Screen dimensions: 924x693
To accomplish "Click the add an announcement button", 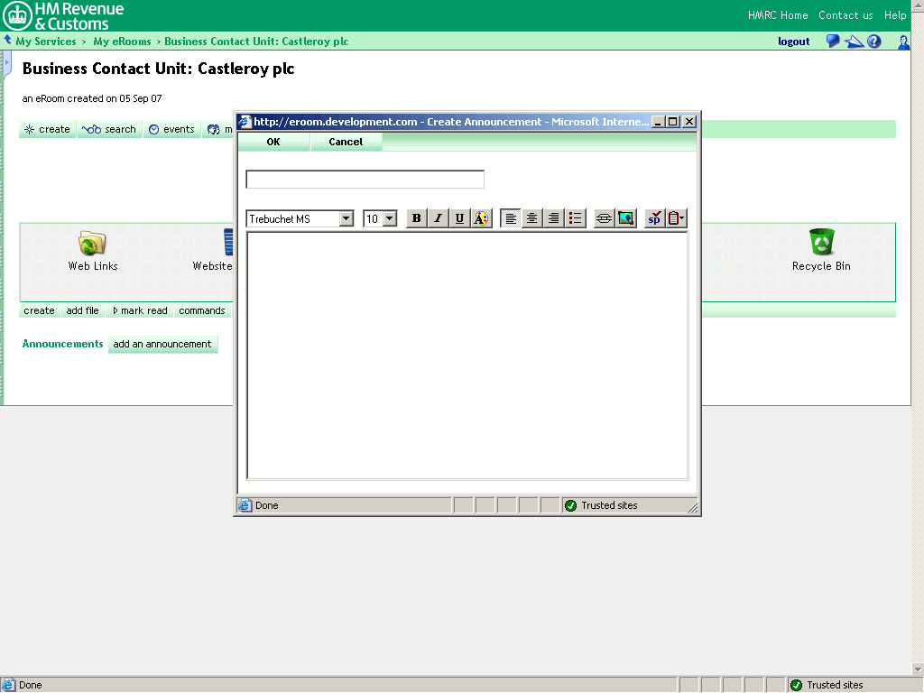I will tap(162, 344).
